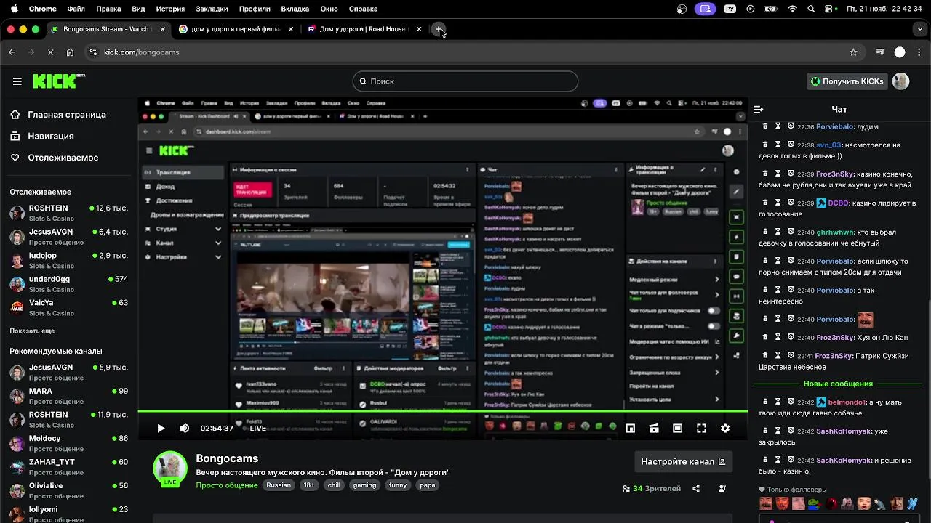
Task: Open a new Chrome tab
Action: [439, 29]
